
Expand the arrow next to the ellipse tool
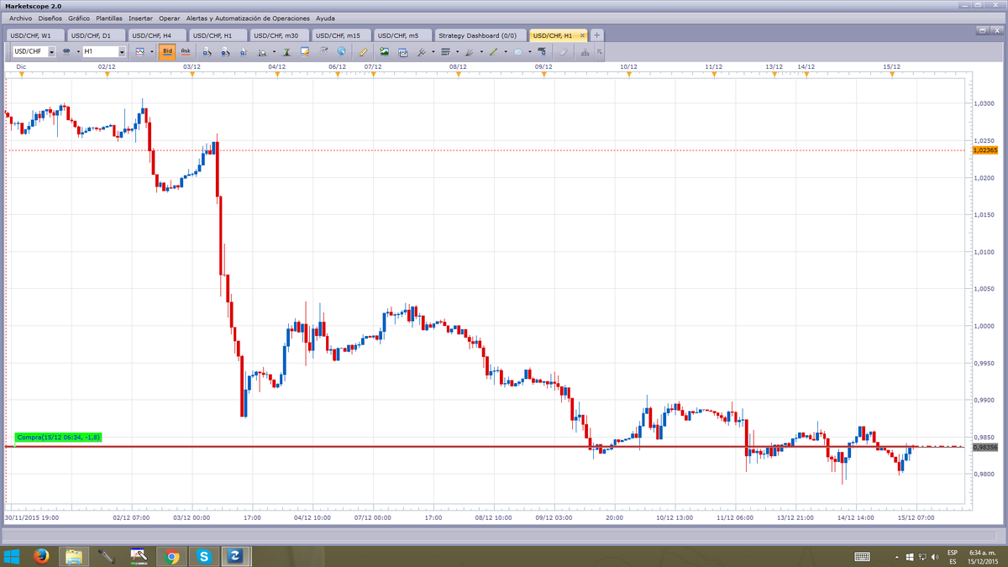click(529, 52)
